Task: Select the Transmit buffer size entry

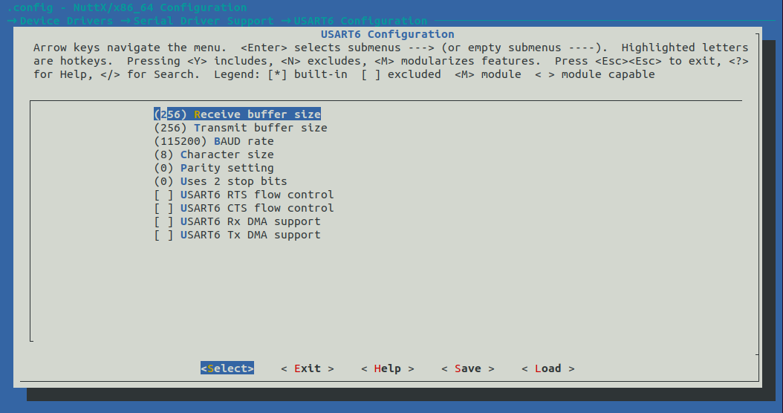Action: [240, 128]
